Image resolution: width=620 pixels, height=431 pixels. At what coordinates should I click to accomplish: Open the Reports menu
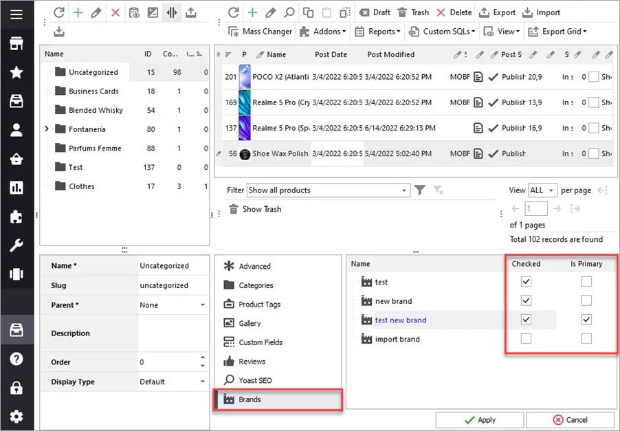[x=383, y=31]
